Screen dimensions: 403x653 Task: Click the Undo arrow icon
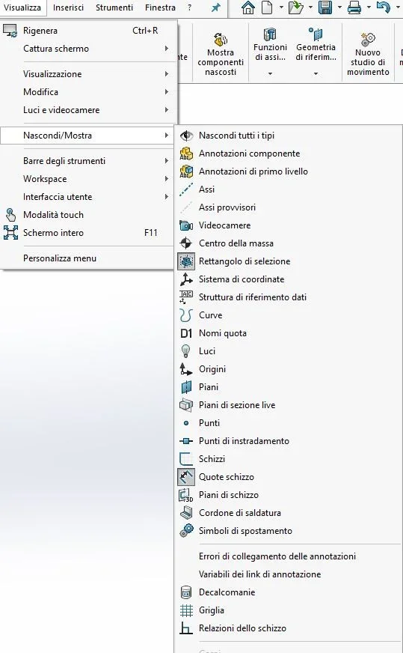click(383, 7)
